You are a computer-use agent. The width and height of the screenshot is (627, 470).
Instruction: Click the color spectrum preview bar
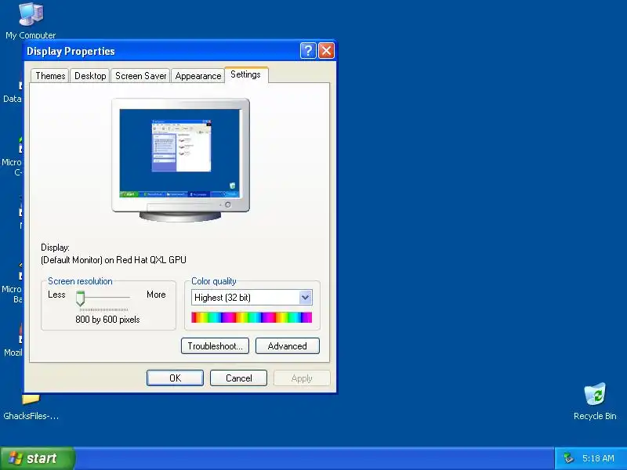point(252,317)
